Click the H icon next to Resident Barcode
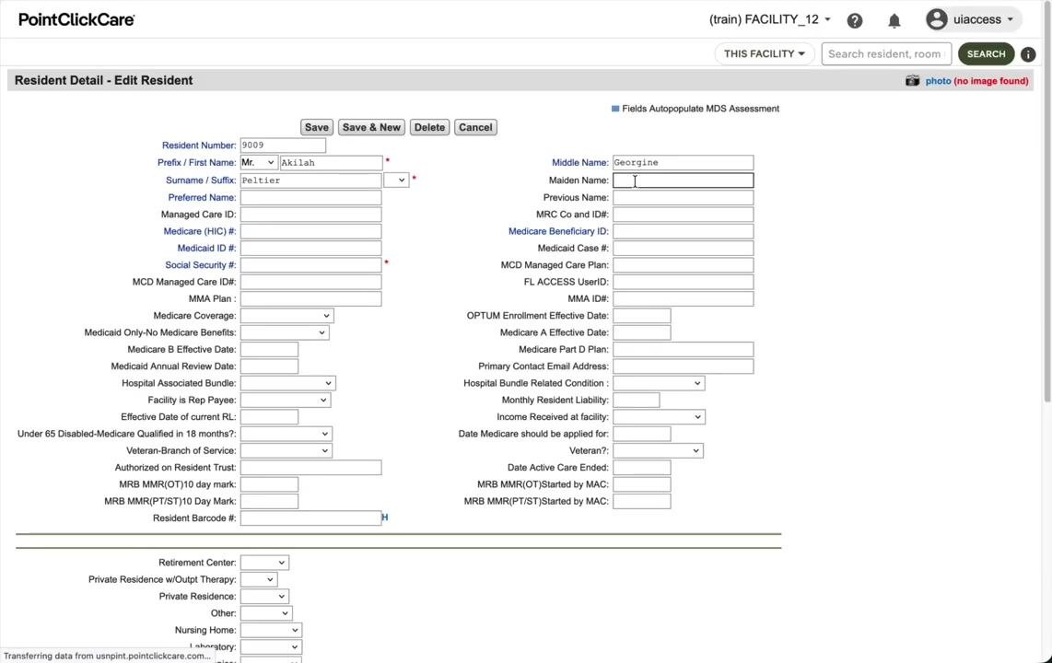 [x=384, y=518]
